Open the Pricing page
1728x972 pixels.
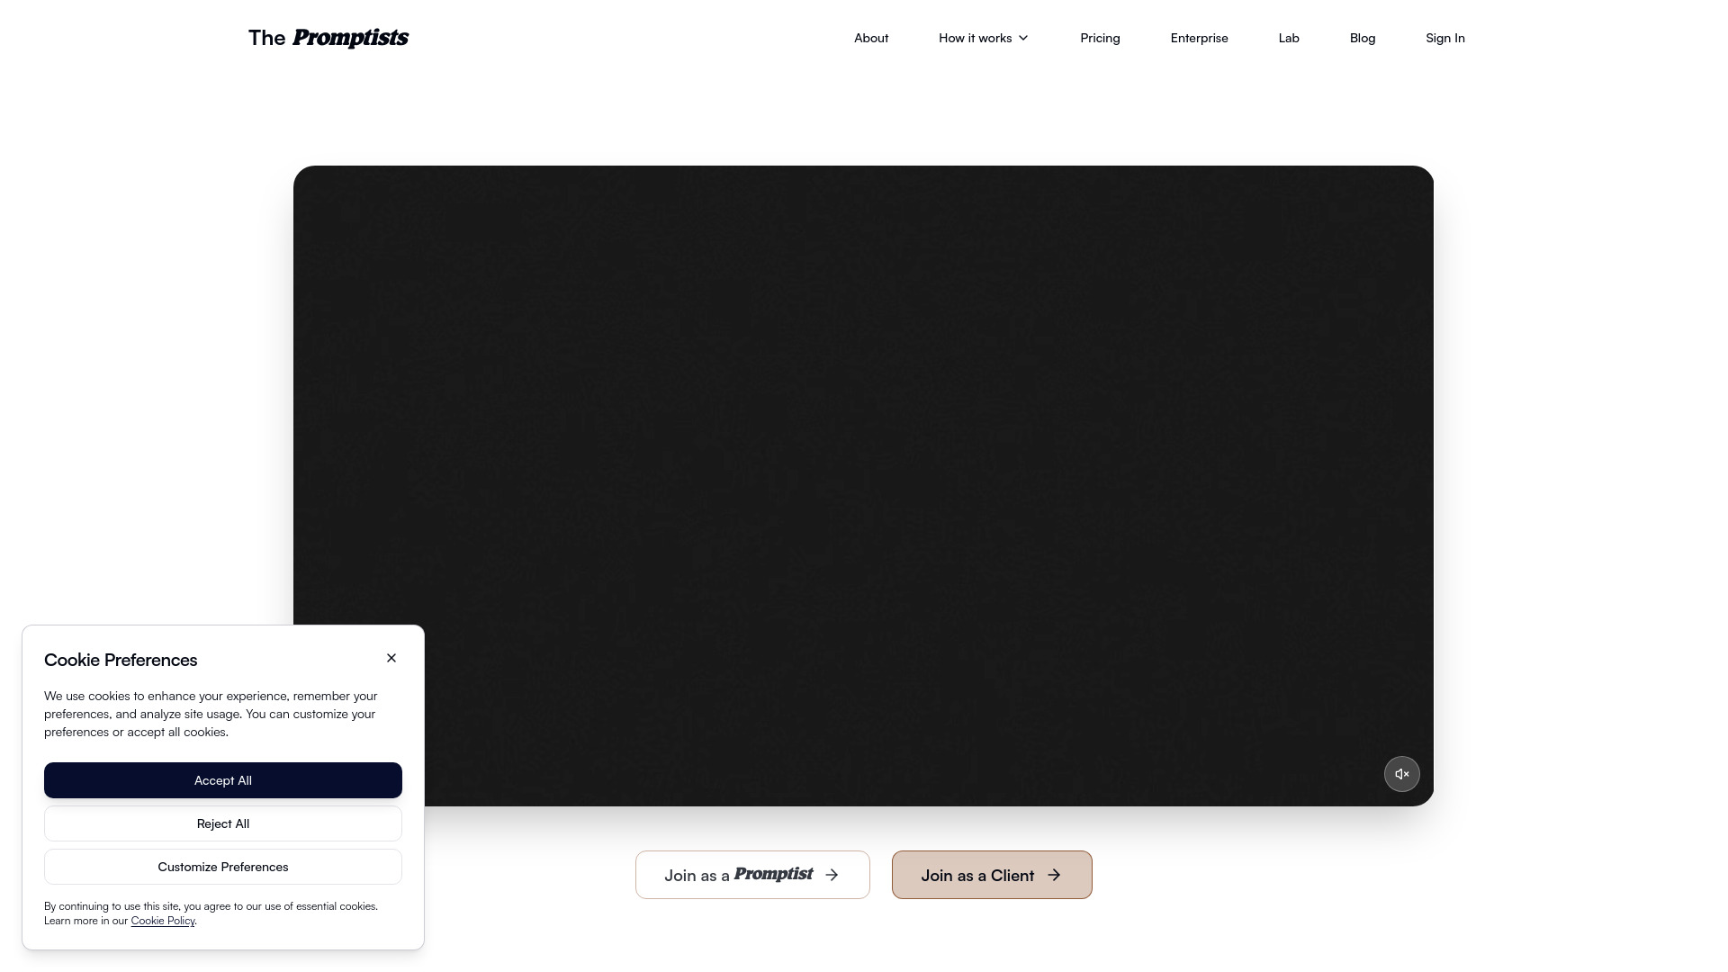1100,38
